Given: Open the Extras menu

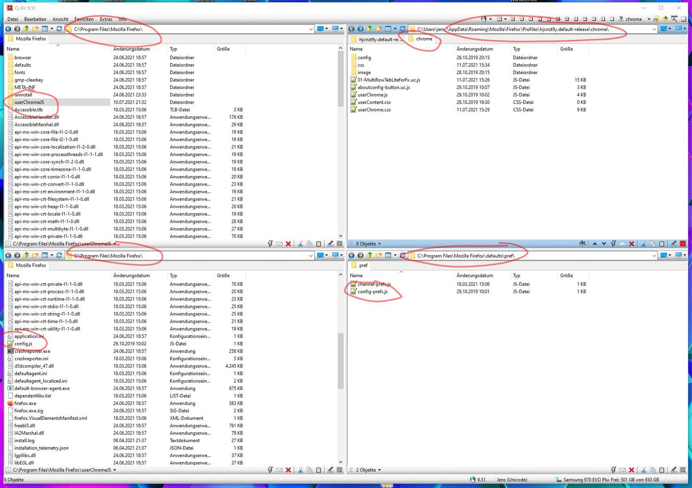Looking at the screenshot, I should click(106, 19).
